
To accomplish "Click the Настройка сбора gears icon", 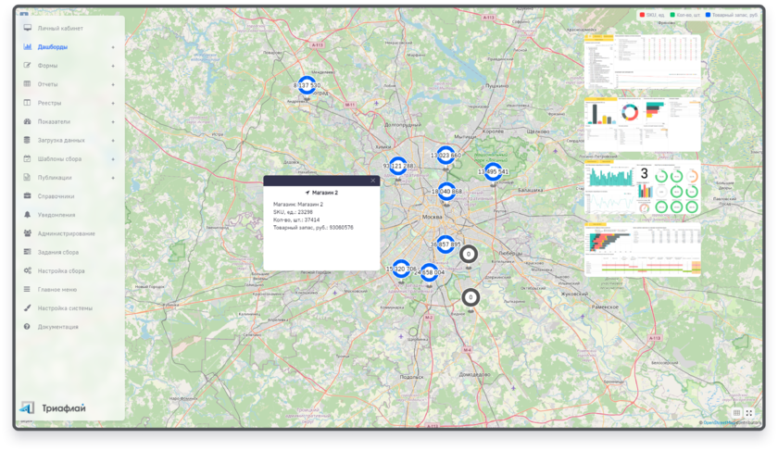I will [28, 271].
